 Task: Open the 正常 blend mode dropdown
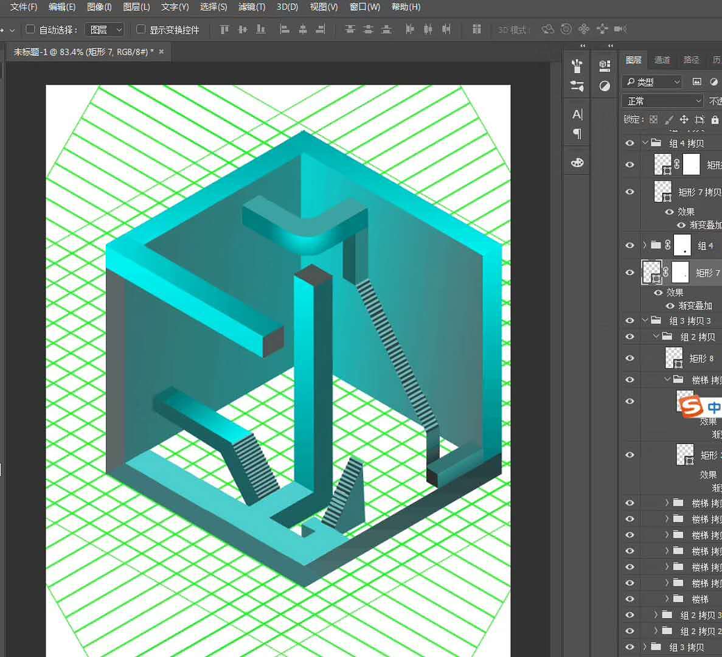click(662, 101)
